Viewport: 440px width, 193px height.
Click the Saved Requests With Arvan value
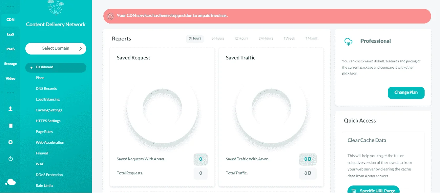pyautogui.click(x=200, y=159)
